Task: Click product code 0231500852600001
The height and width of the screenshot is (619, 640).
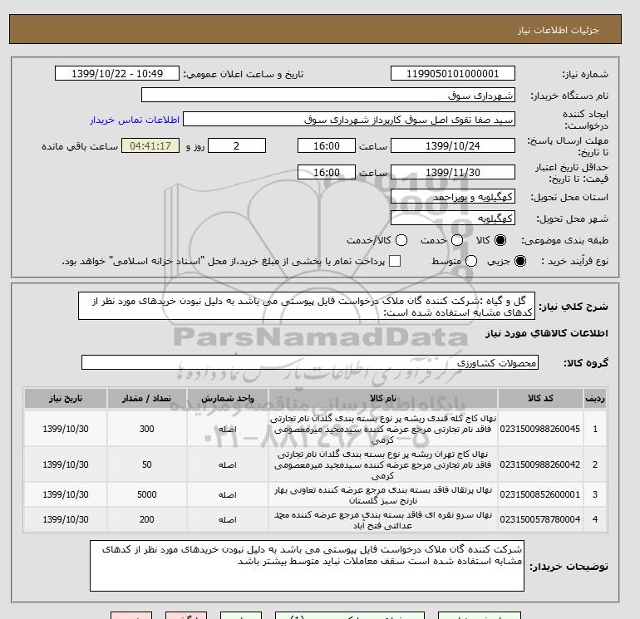Action: [x=540, y=494]
